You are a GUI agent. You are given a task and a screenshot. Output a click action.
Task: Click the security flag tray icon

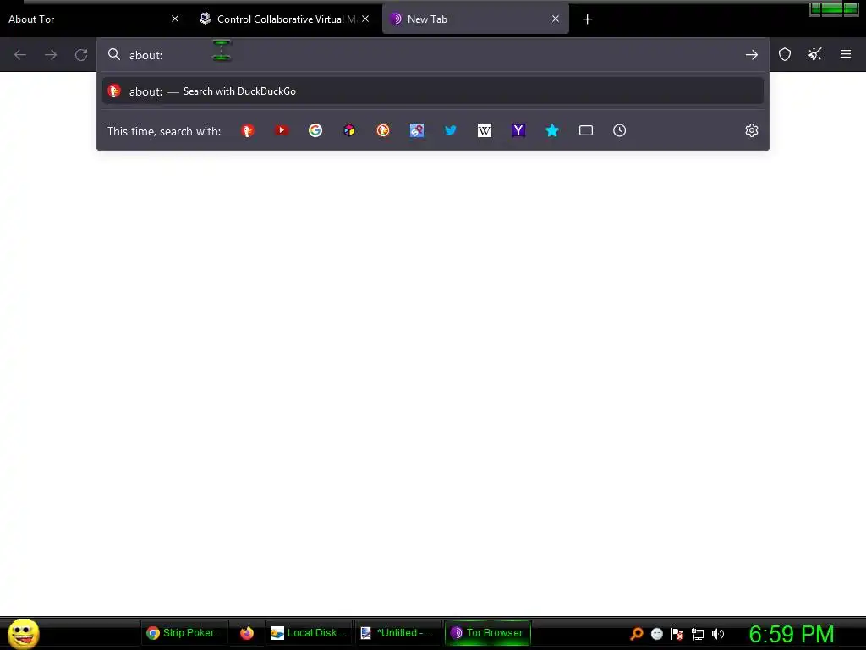677,634
